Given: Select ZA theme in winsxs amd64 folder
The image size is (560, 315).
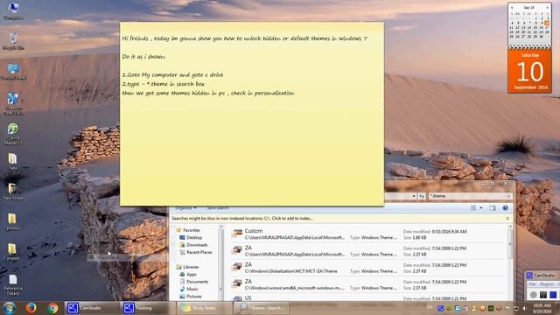Looking at the screenshot, I should (x=367, y=284).
